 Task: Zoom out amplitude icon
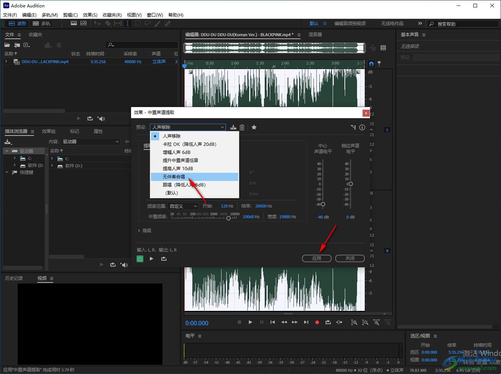[x=365, y=322]
